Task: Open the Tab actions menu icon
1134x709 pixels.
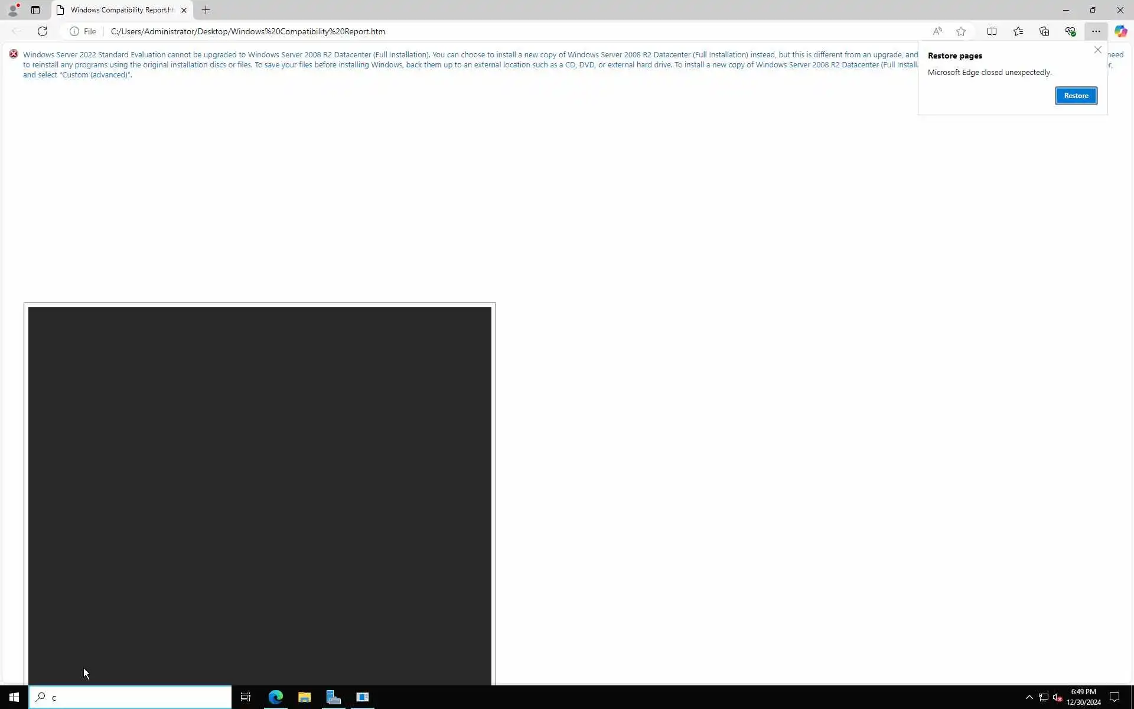Action: (x=35, y=10)
